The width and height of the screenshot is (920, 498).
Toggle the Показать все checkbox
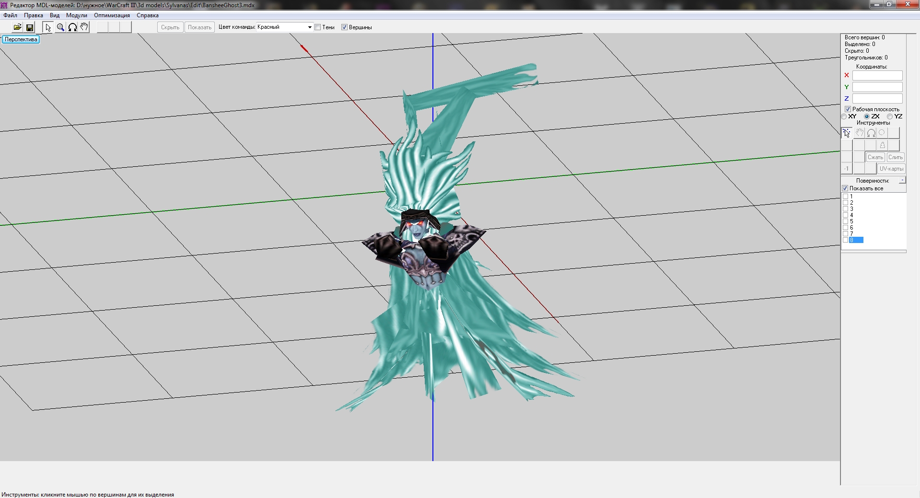[x=845, y=188]
